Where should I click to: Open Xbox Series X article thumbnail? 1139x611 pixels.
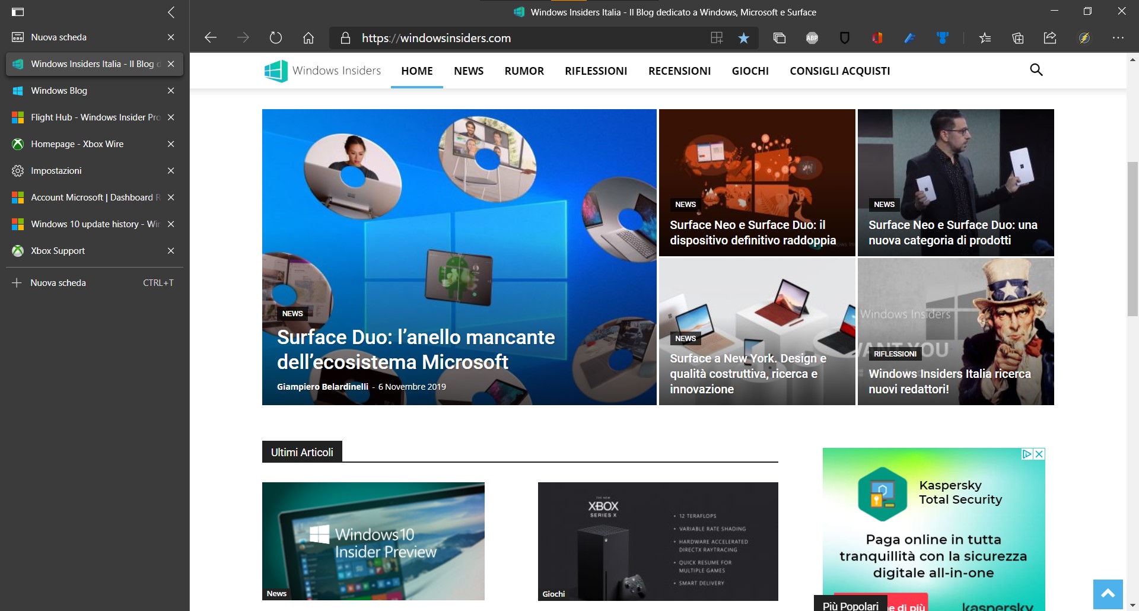click(x=658, y=541)
